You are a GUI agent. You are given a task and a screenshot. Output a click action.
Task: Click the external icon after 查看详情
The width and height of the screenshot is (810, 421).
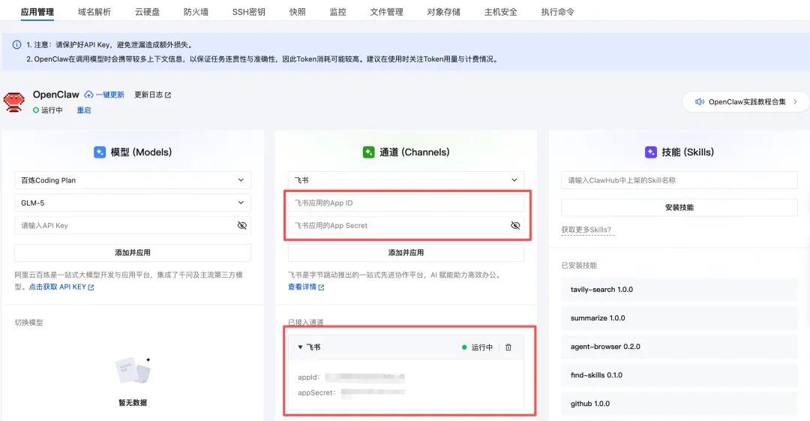[321, 287]
